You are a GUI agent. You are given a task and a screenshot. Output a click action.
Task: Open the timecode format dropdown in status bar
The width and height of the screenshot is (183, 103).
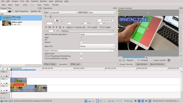tap(178, 101)
